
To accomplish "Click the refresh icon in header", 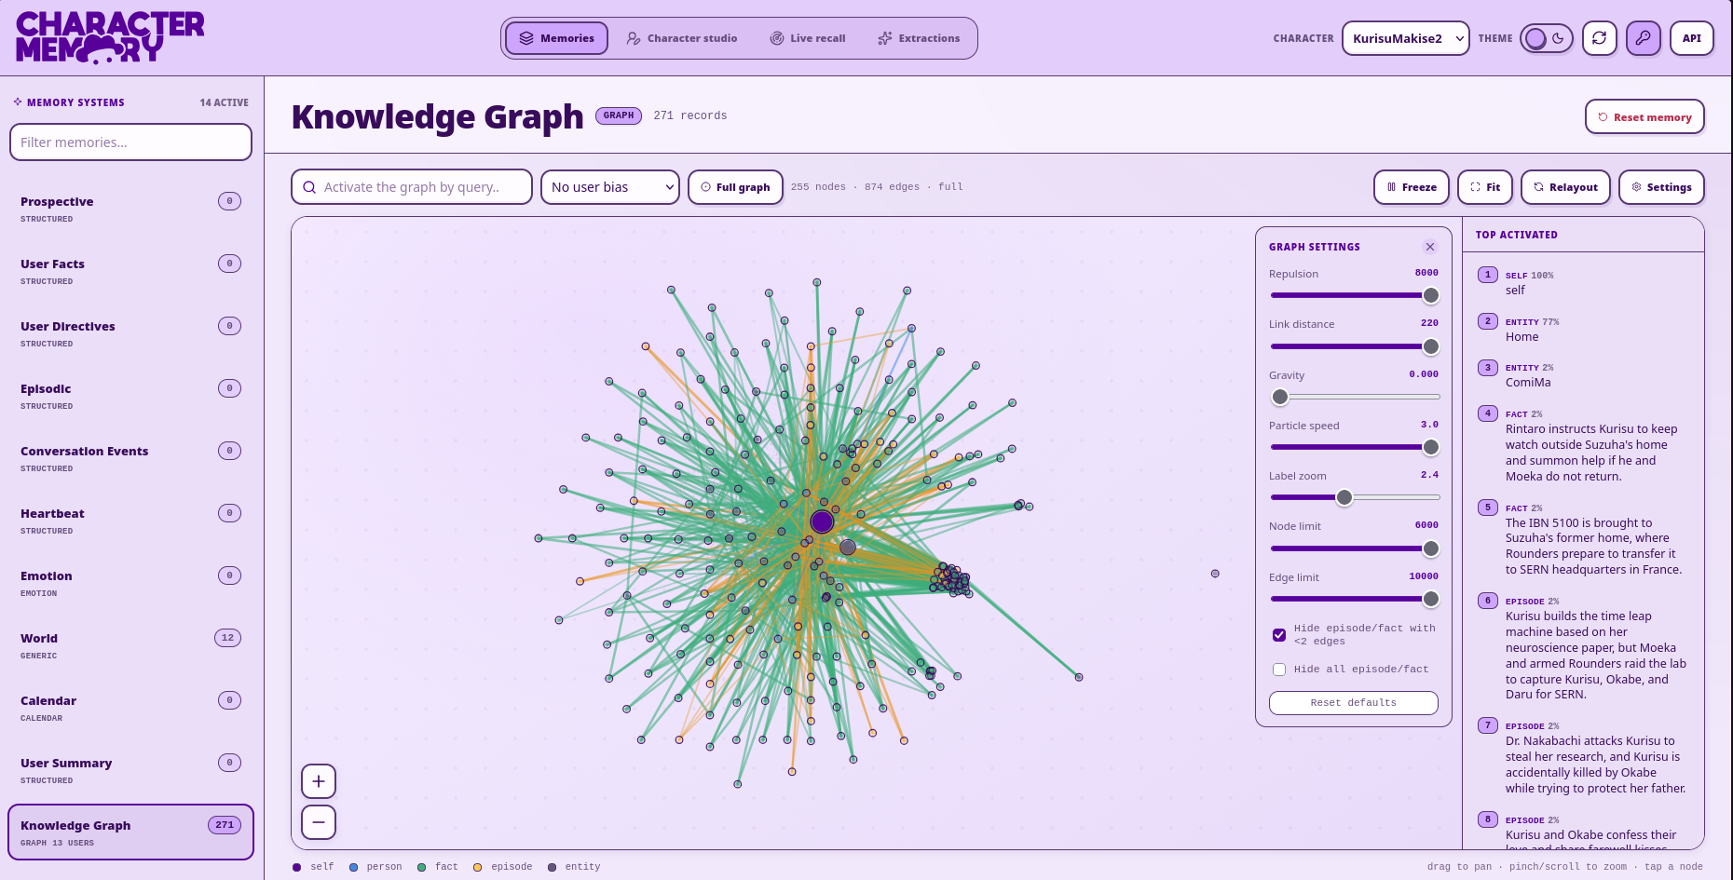I will click(x=1599, y=38).
